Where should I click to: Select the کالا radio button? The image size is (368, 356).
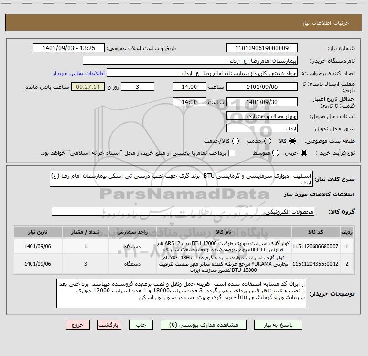[x=292, y=141]
